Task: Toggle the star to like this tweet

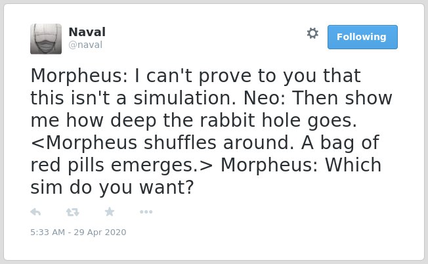Action: pyautogui.click(x=110, y=211)
